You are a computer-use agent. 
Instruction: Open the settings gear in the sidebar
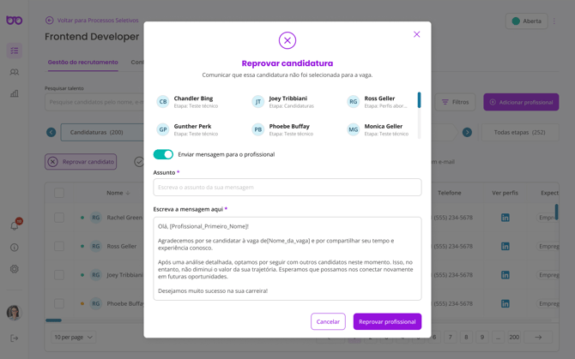pos(15,269)
